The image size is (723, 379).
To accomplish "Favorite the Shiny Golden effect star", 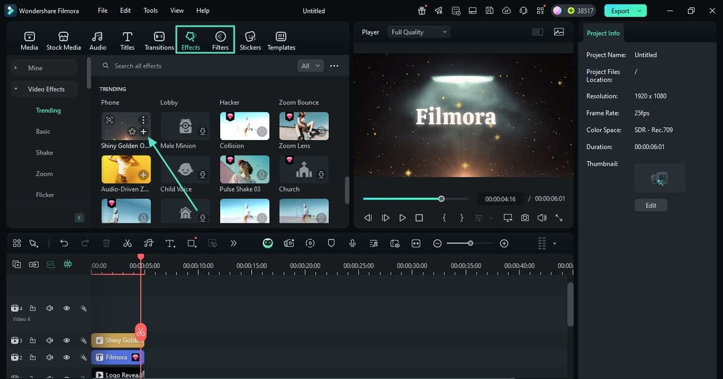I will pos(132,132).
